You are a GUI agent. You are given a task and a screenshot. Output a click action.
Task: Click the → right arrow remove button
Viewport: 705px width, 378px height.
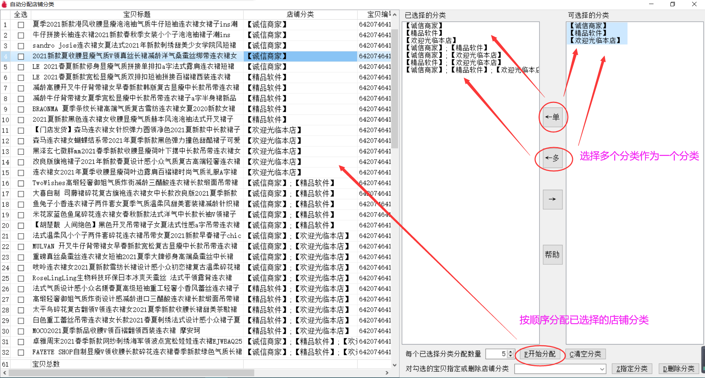[552, 199]
